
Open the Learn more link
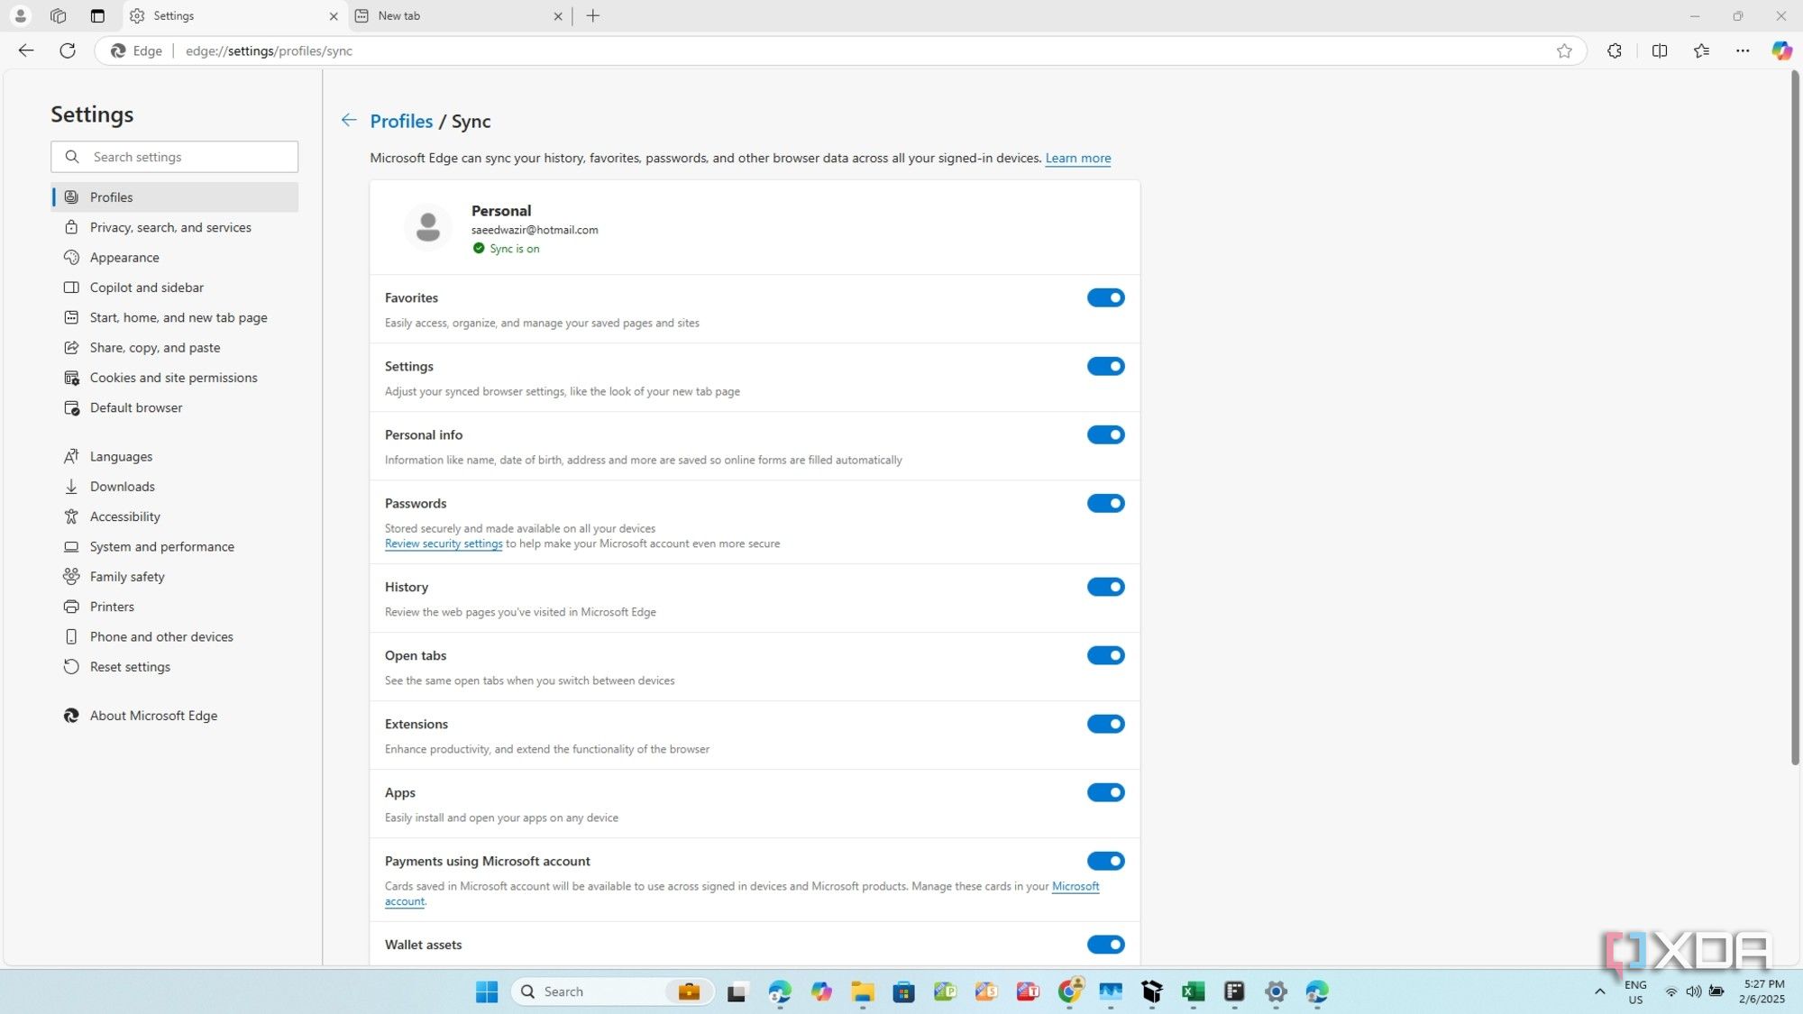[1077, 158]
